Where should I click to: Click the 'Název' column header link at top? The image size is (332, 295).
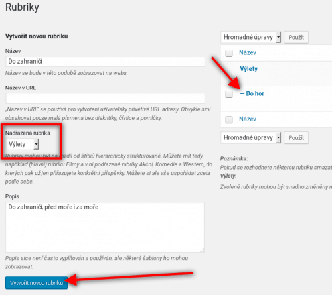coord(248,52)
